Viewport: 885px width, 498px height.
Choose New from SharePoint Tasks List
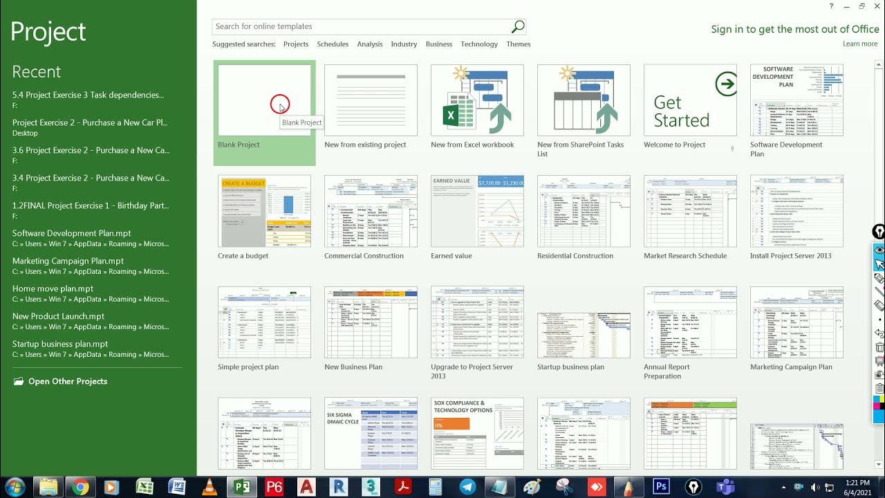coord(584,111)
